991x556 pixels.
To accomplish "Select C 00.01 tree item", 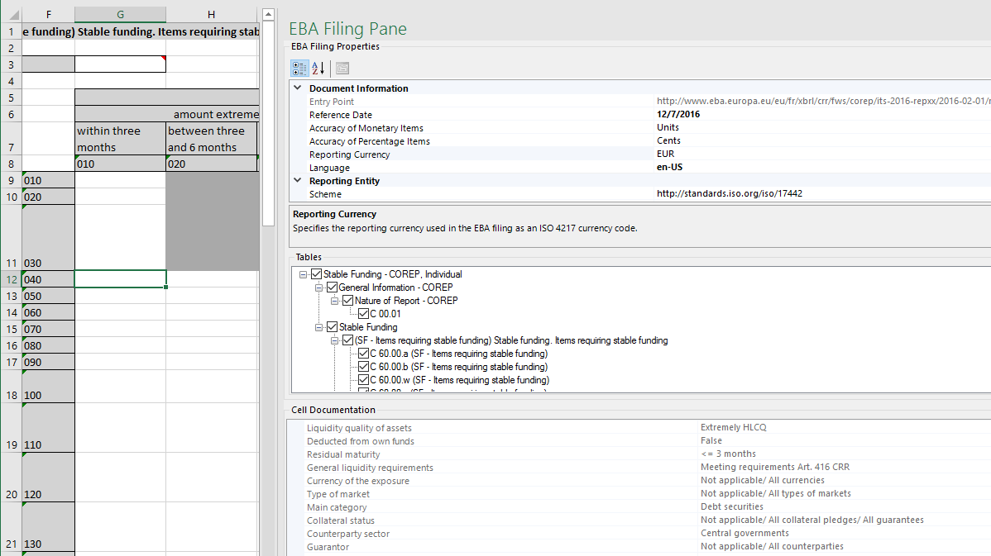I will [385, 314].
